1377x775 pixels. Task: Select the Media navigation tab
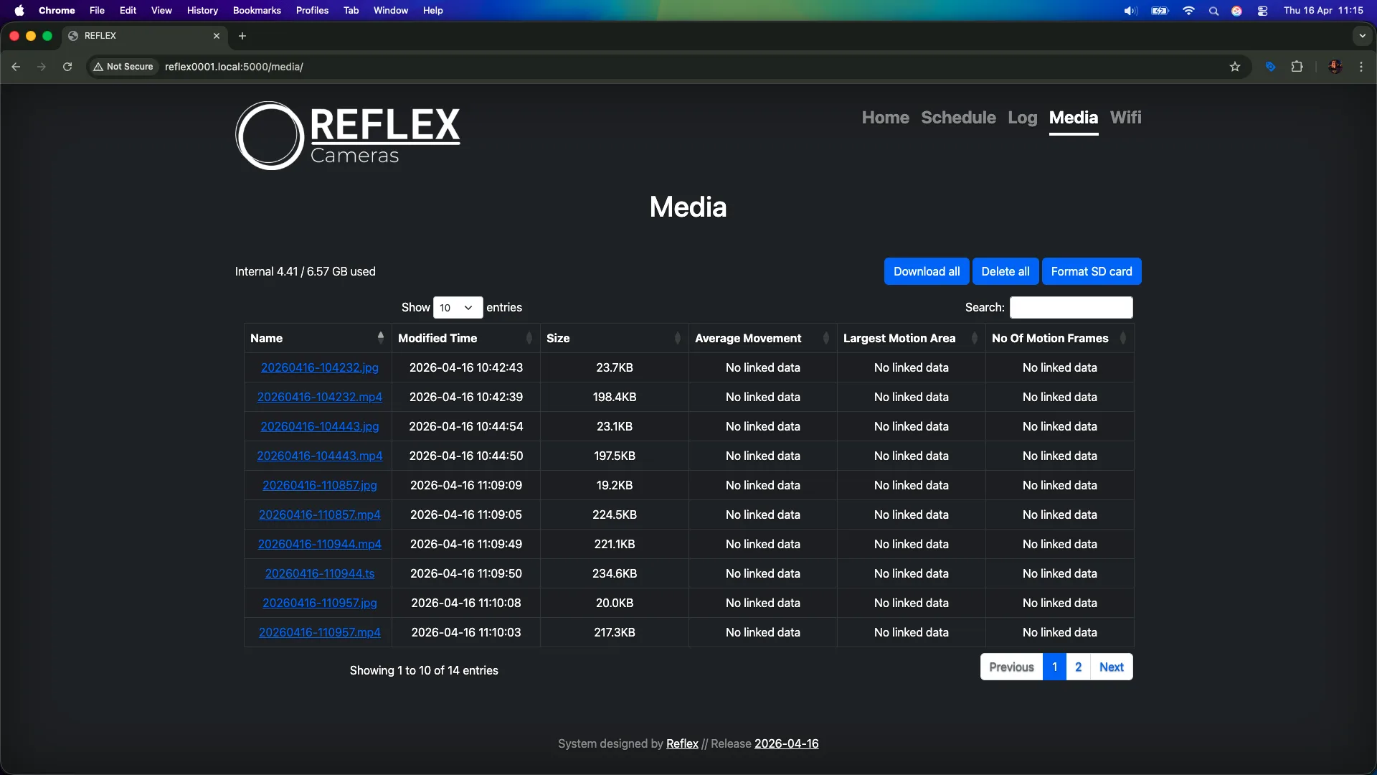pyautogui.click(x=1073, y=118)
